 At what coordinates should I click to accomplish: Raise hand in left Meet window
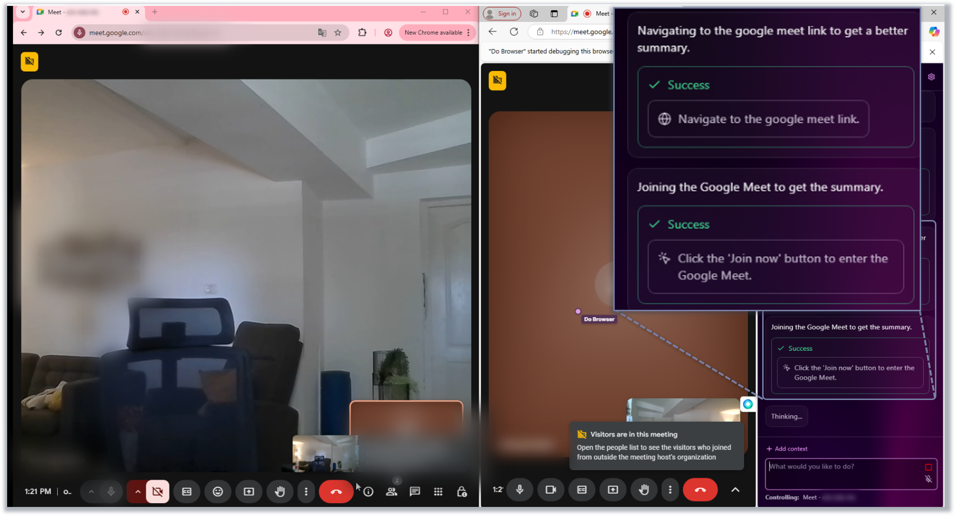tap(280, 491)
